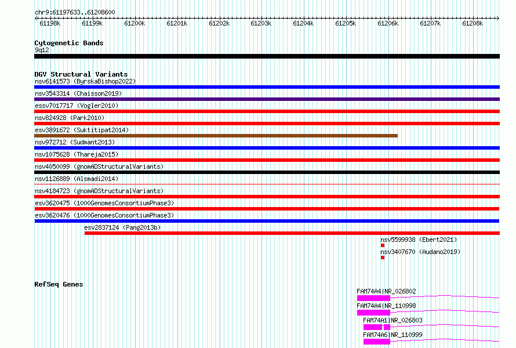Open FAM74A4|NR_026802 gene label
The height and width of the screenshot is (348, 516).
click(x=386, y=291)
